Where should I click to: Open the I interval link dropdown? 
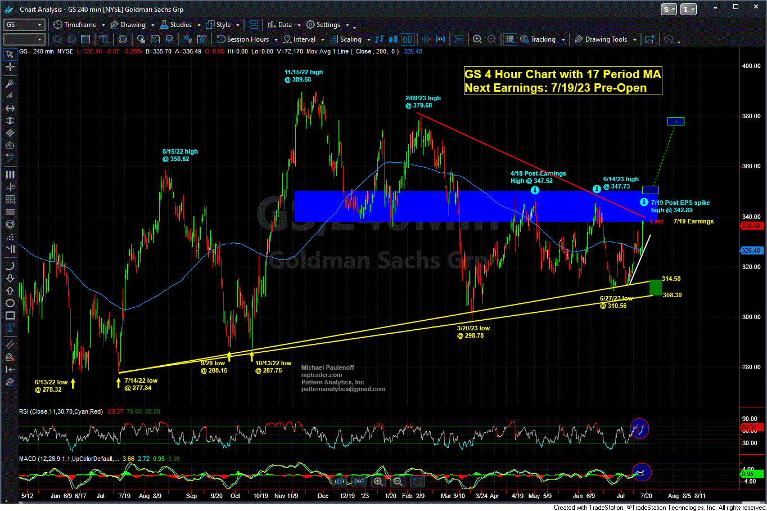[688, 9]
